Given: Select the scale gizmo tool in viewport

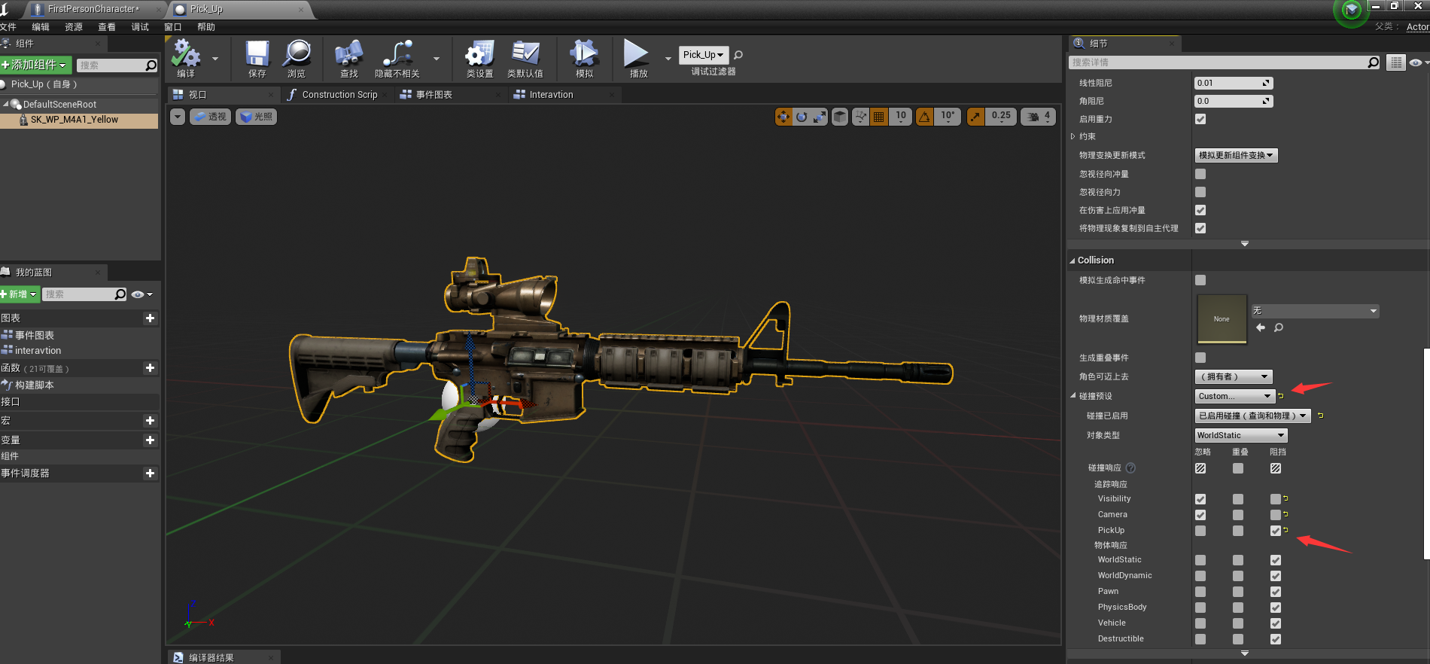Looking at the screenshot, I should pyautogui.click(x=820, y=117).
